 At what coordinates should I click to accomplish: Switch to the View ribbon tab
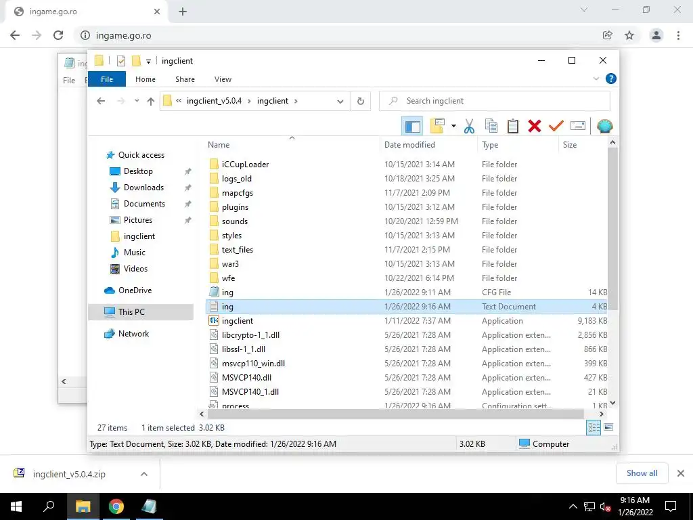(x=223, y=79)
